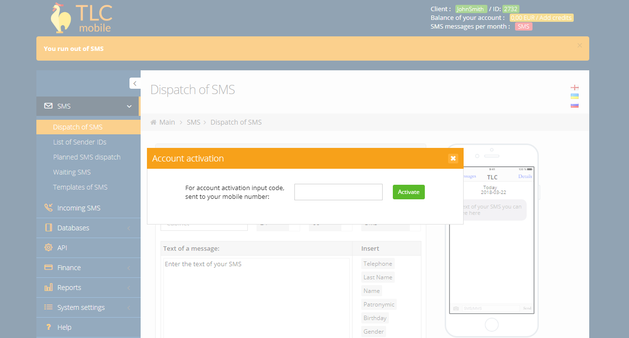Open the API section
Image resolution: width=629 pixels, height=338 pixels.
[88, 247]
